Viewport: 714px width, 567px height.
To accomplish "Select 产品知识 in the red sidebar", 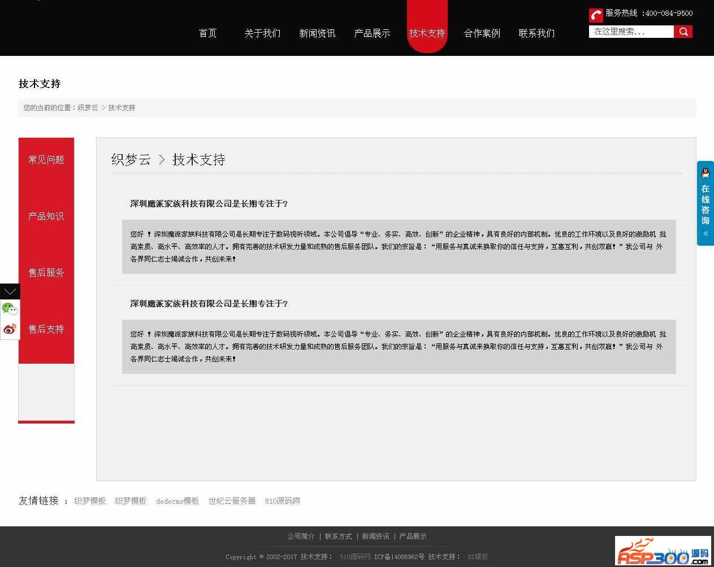I will pyautogui.click(x=46, y=216).
